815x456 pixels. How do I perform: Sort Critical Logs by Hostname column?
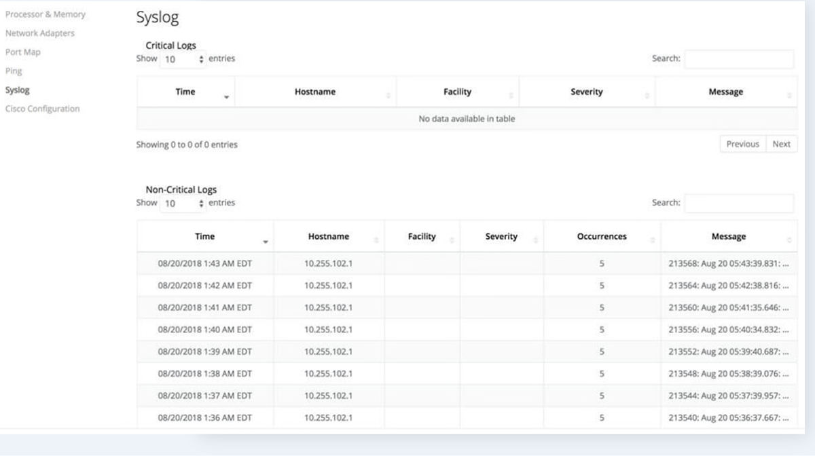pyautogui.click(x=315, y=92)
